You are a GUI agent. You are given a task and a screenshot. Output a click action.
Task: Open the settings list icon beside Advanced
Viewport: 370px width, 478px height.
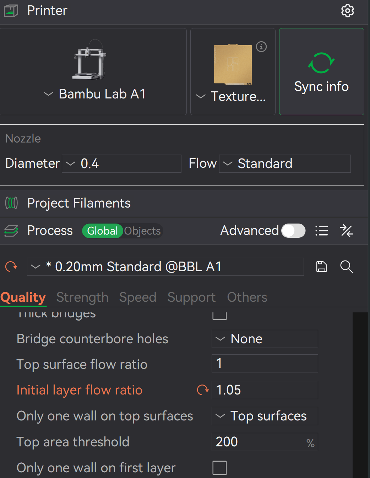tap(322, 231)
